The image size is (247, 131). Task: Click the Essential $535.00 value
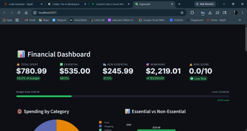click(x=75, y=71)
